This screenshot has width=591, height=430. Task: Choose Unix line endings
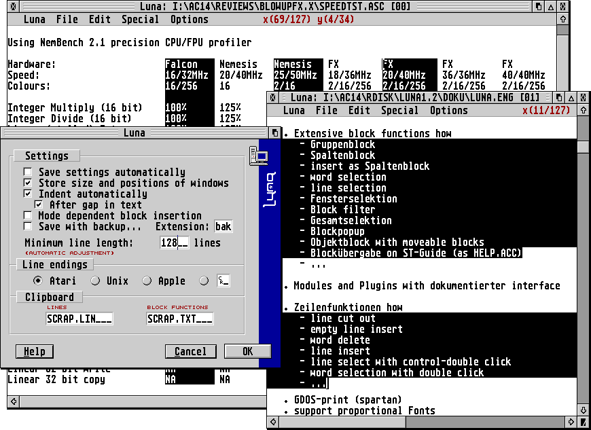pos(95,281)
